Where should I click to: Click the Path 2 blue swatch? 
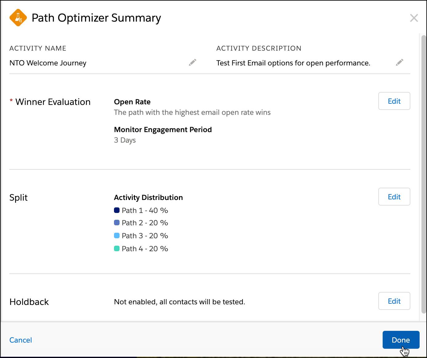pos(117,223)
